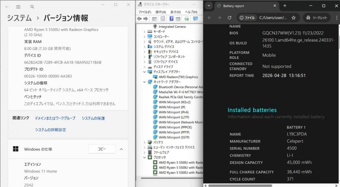340x187 pixels.
Task: Click BIOS value GQCN37WW(V1.23)
Action: [x=293, y=33]
